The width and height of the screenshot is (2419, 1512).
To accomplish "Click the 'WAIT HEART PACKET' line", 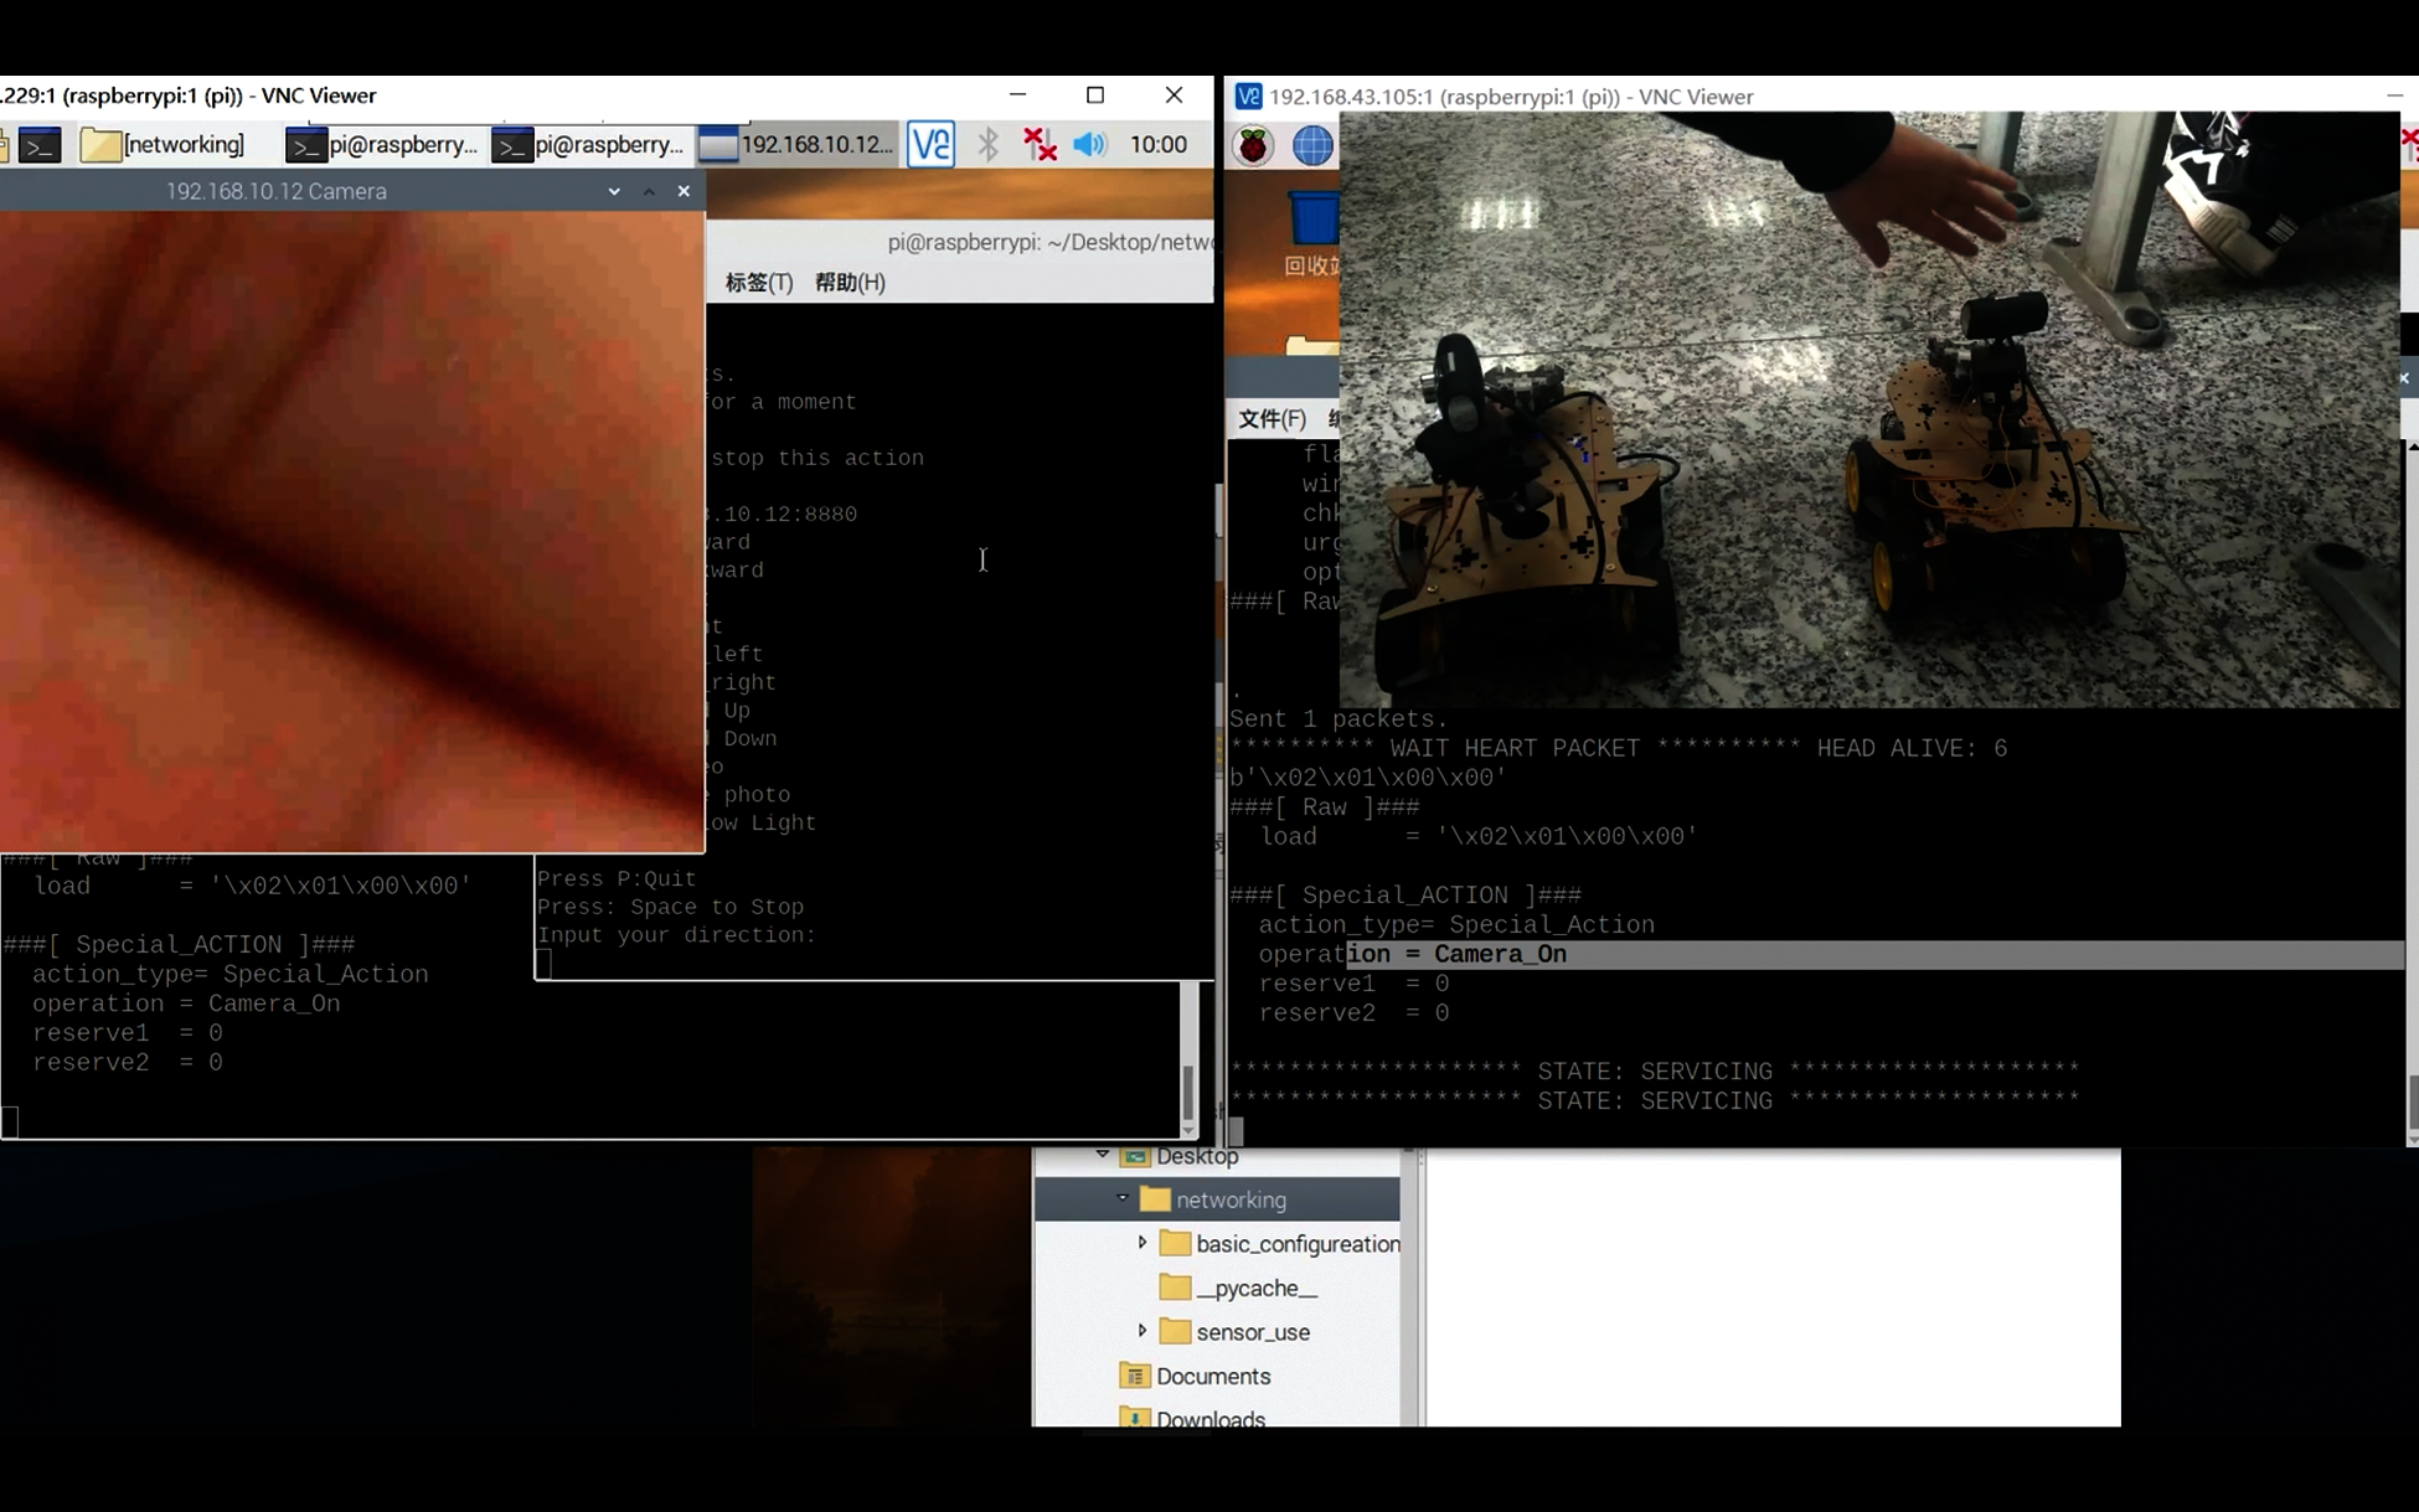I will (x=1515, y=749).
